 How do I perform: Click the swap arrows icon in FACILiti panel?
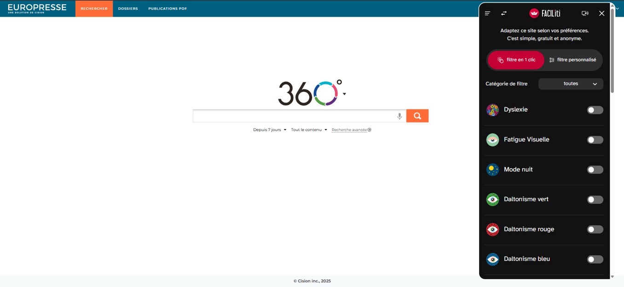(504, 13)
